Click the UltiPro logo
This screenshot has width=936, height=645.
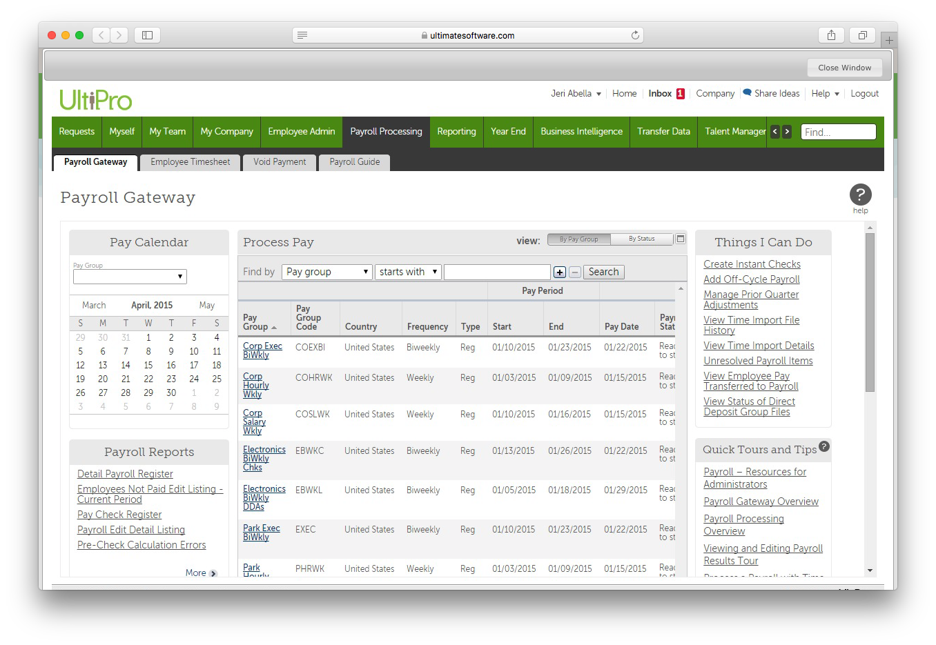[95, 100]
